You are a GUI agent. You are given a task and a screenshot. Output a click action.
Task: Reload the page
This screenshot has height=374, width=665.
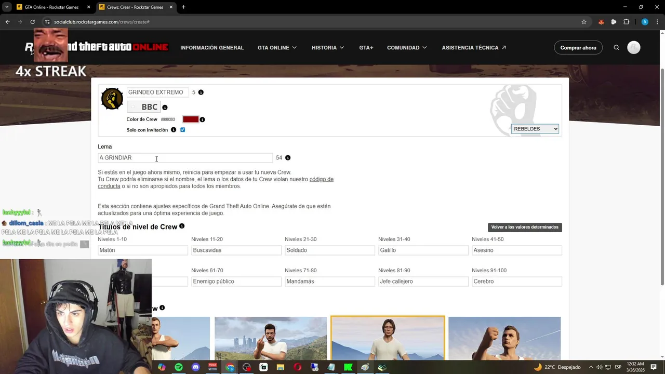(32, 22)
